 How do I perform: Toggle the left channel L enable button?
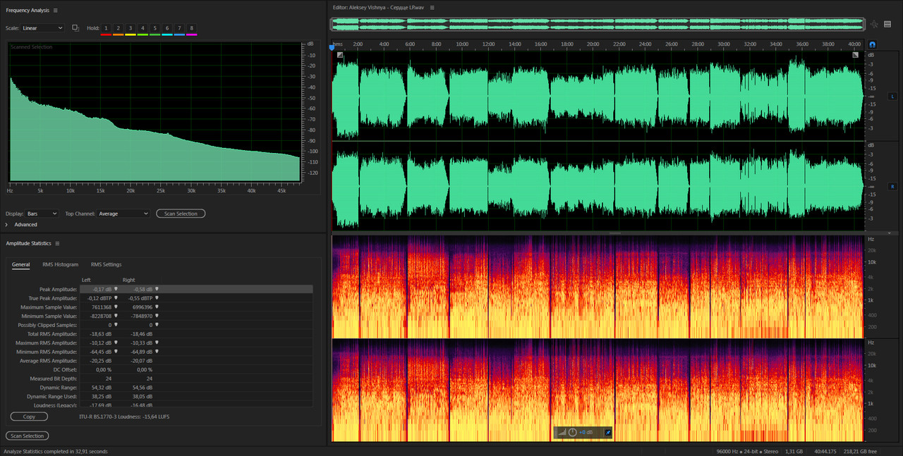point(892,95)
